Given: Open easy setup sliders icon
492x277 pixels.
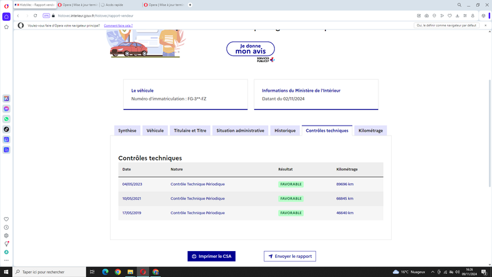Looking at the screenshot, I should 465,16.
